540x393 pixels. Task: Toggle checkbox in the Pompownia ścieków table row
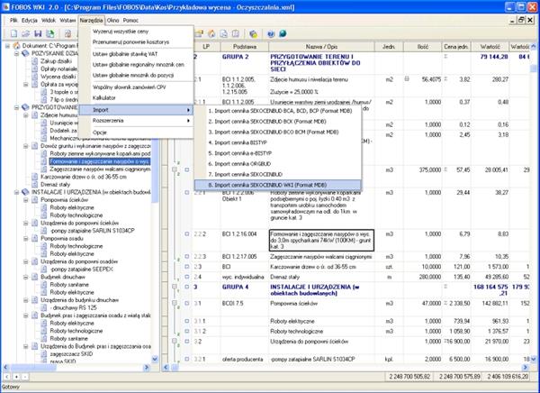tap(187, 305)
